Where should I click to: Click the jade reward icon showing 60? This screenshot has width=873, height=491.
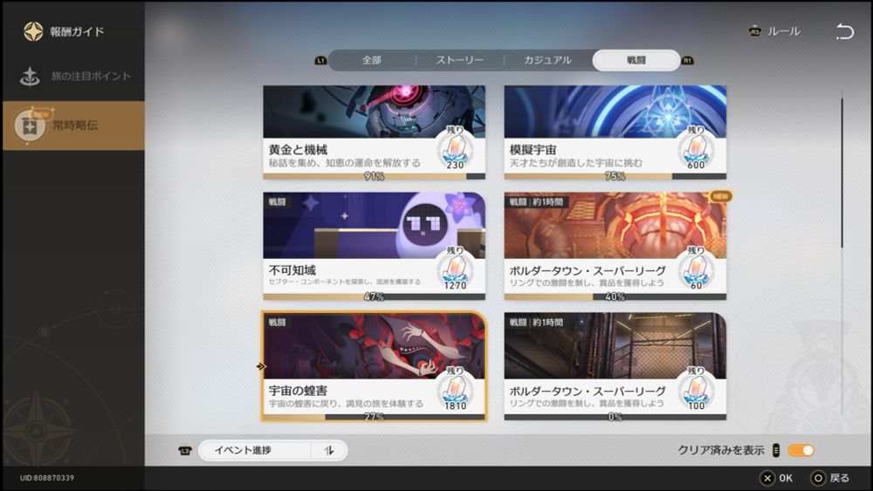(696, 270)
